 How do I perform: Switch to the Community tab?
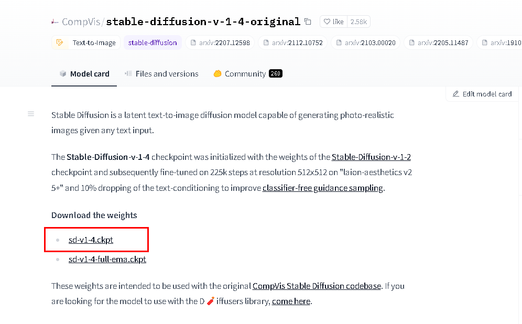pyautogui.click(x=248, y=73)
